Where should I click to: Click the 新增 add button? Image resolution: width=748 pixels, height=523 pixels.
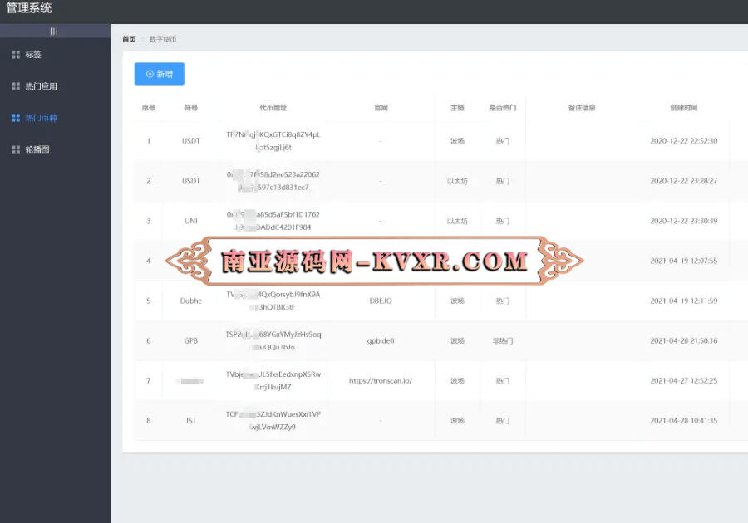point(160,74)
